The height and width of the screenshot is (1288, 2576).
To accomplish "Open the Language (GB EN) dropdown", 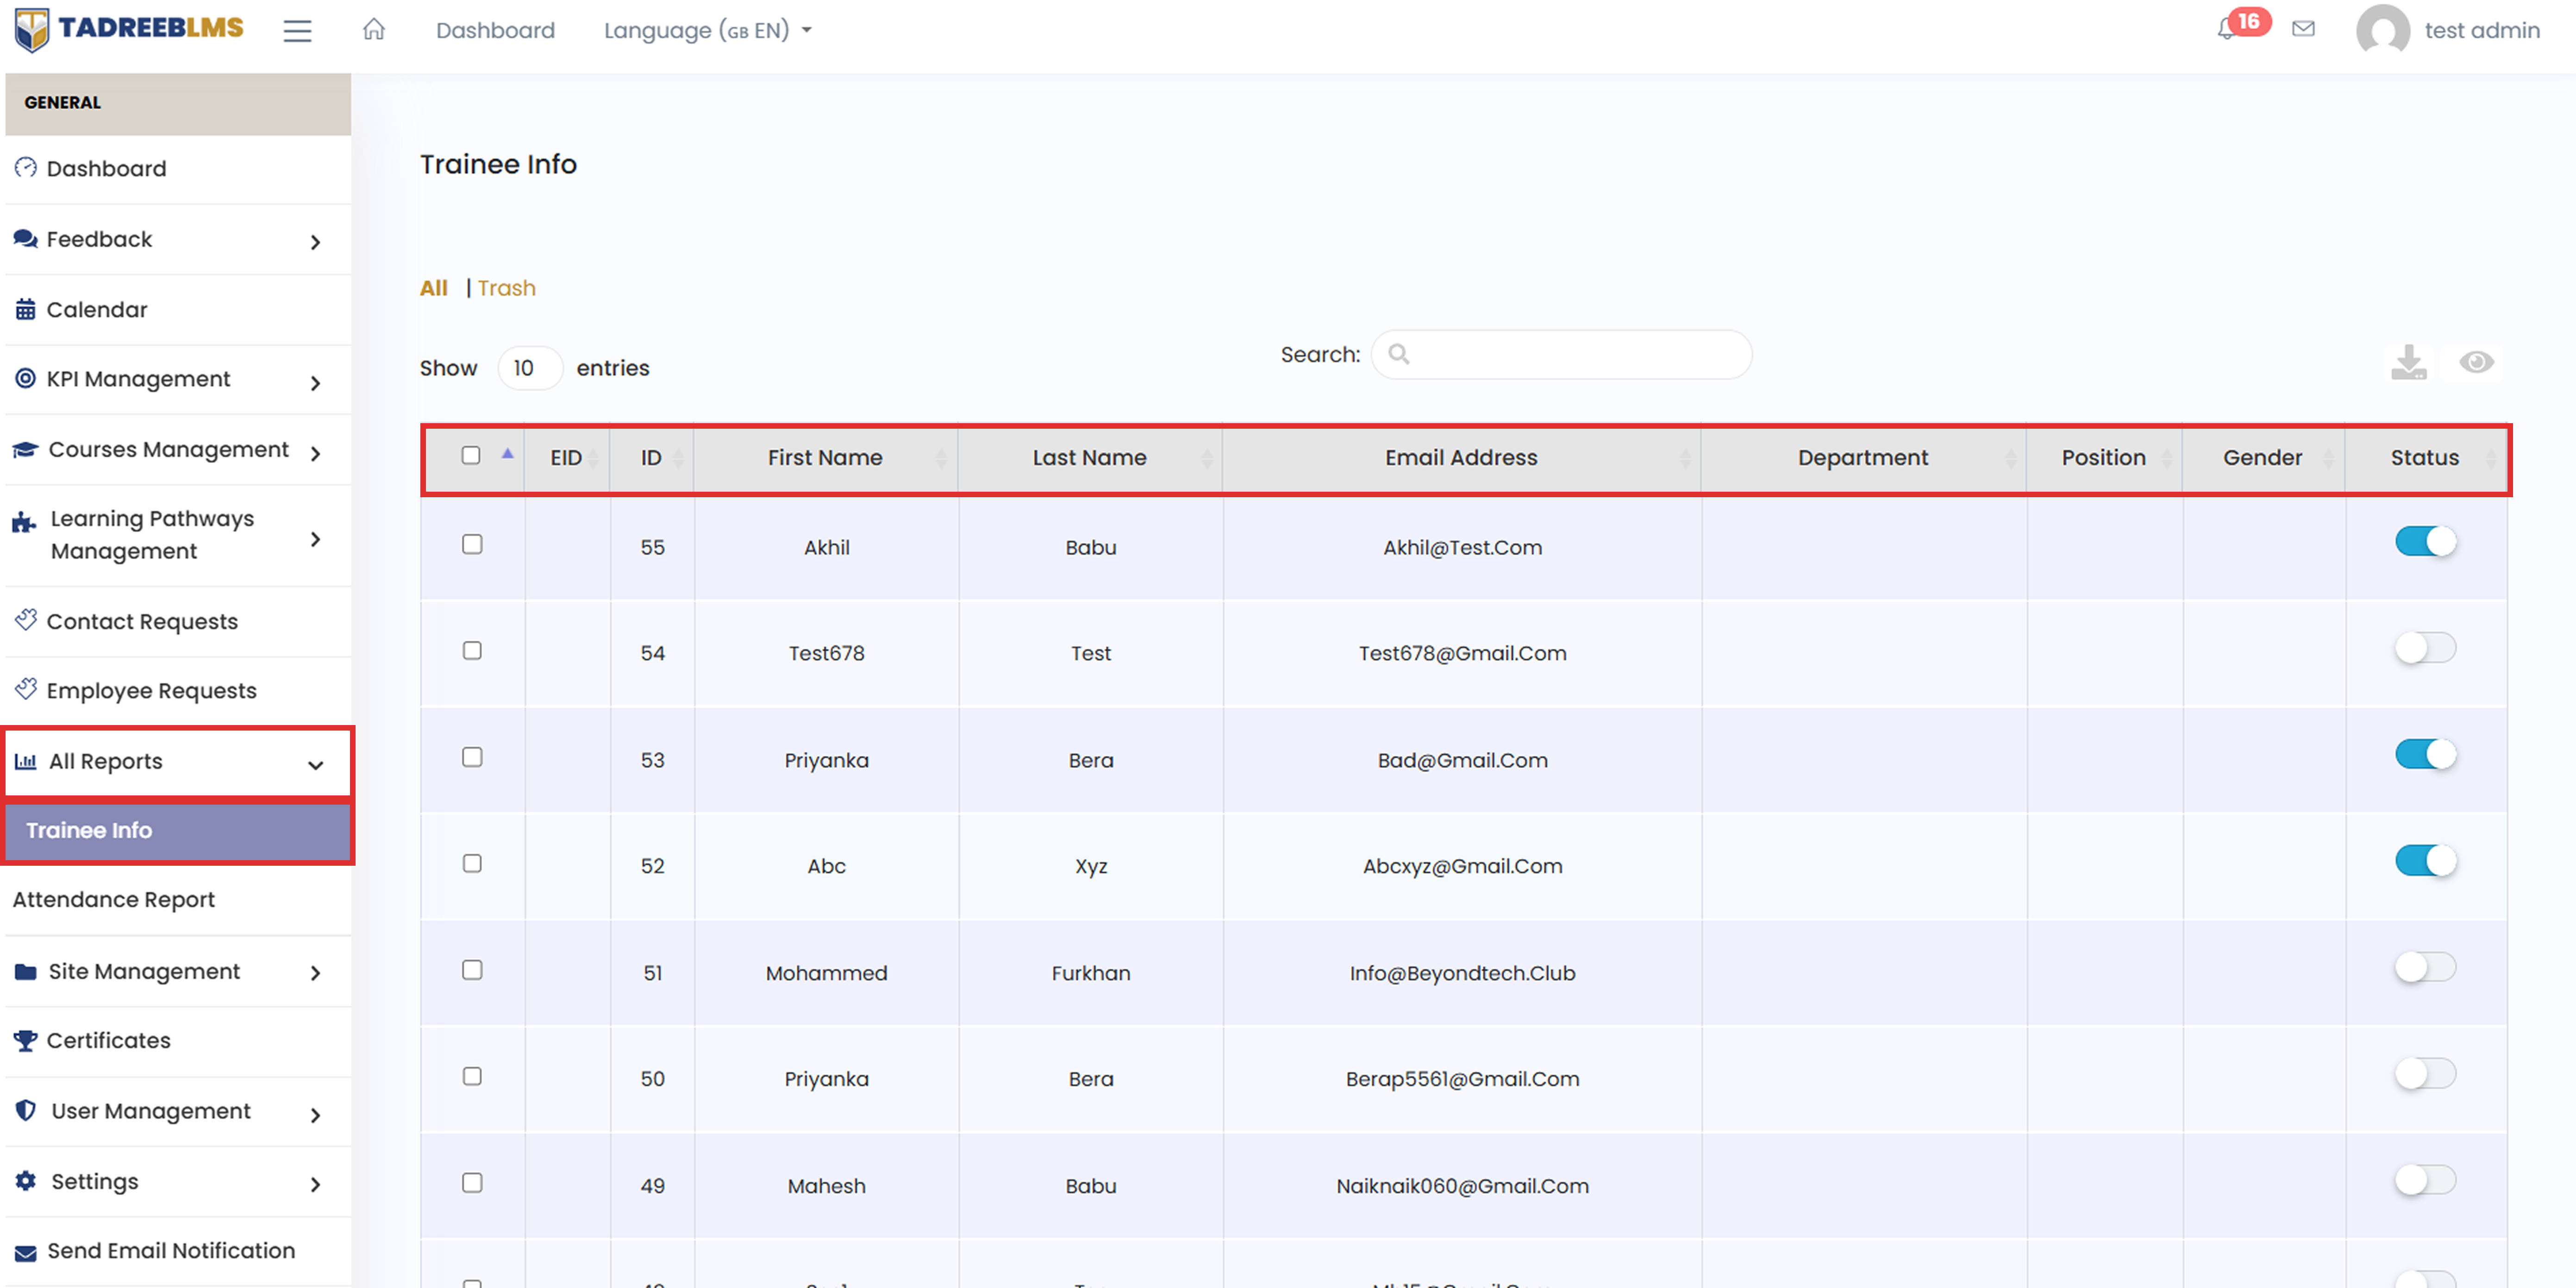I will click(x=707, y=30).
